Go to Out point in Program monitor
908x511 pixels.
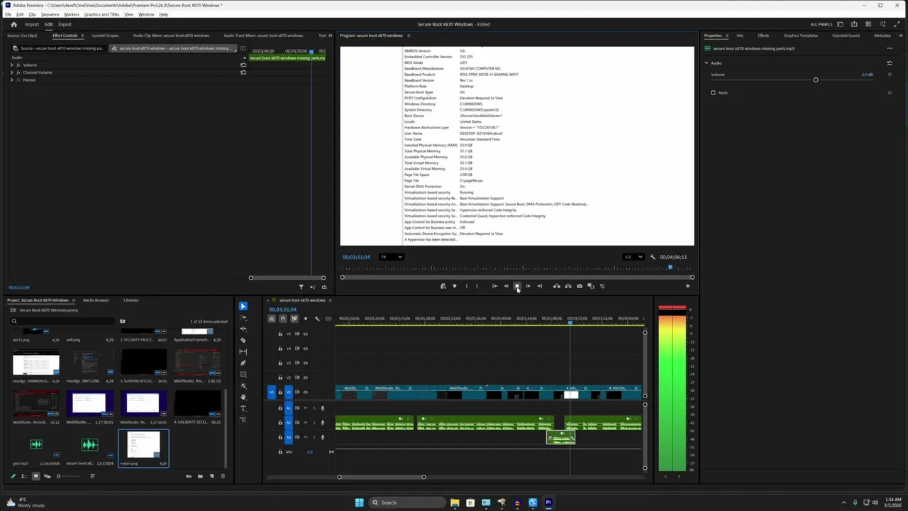pos(540,286)
